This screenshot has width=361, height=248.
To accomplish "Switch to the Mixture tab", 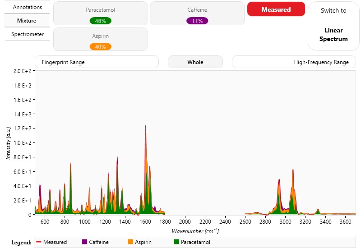I will (x=27, y=21).
